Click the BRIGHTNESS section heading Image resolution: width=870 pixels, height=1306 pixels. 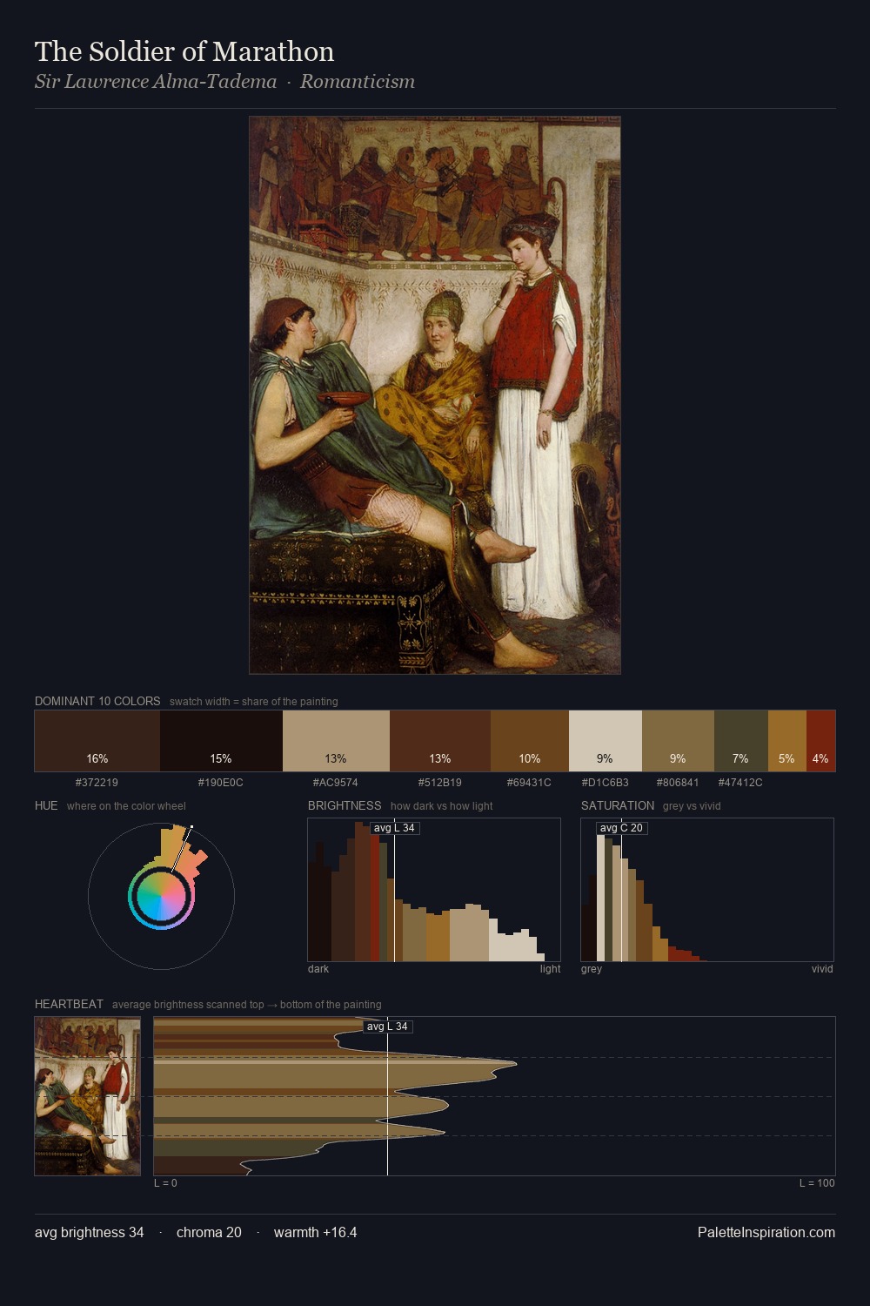(x=345, y=805)
